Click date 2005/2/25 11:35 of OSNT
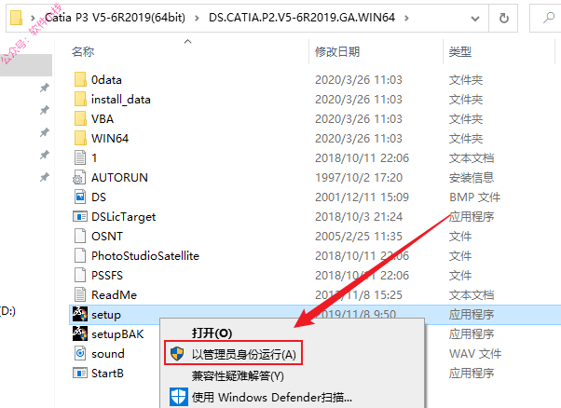Screen dimensions: 561x408 click(x=359, y=236)
